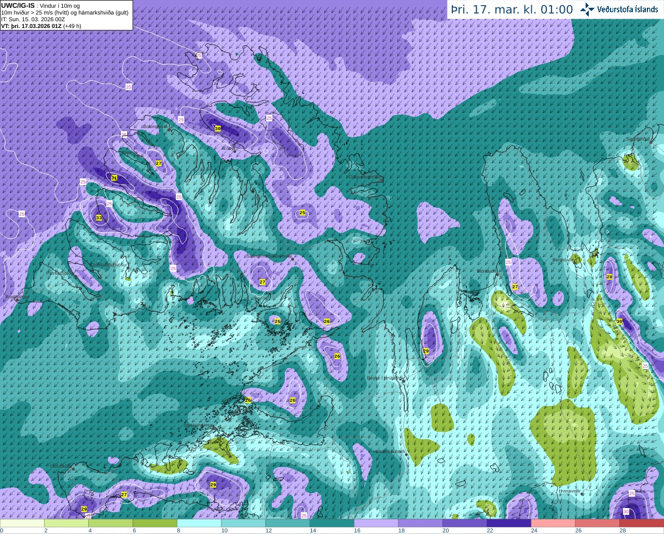Screen dimensions: 664x534
Task: Click the yellow 27 gust marker near Blönduós
Action: (515, 287)
